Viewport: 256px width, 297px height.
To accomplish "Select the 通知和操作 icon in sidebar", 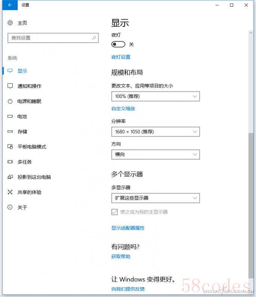I will coord(10,86).
